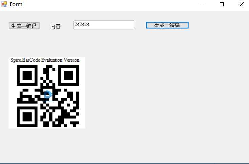Click the Form1 application icon in the title bar
This screenshot has width=249, height=164.
4,4
